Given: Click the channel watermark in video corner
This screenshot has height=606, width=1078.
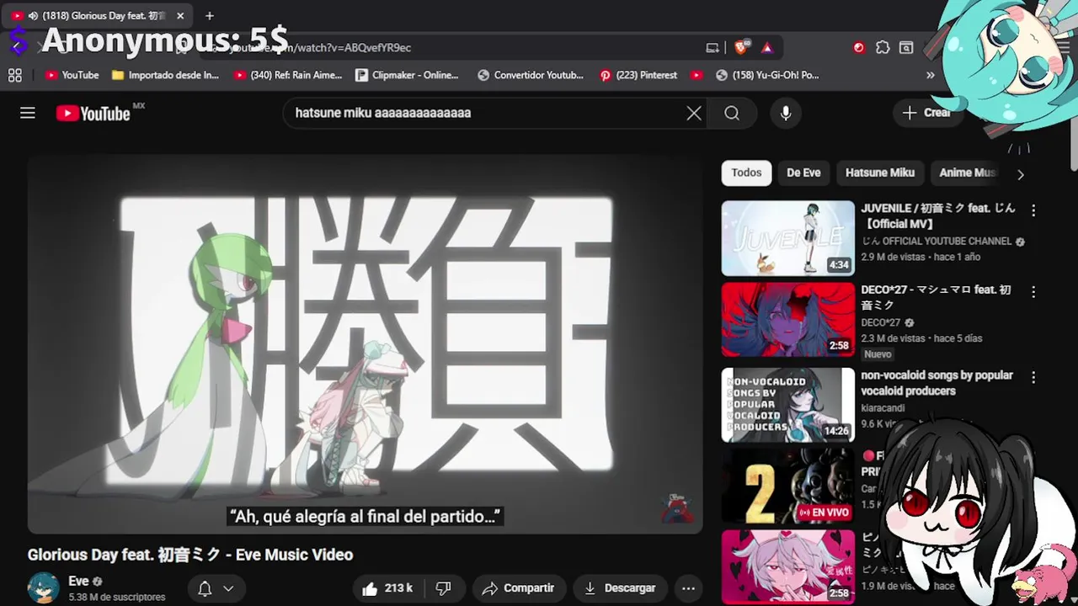Looking at the screenshot, I should click(x=676, y=508).
